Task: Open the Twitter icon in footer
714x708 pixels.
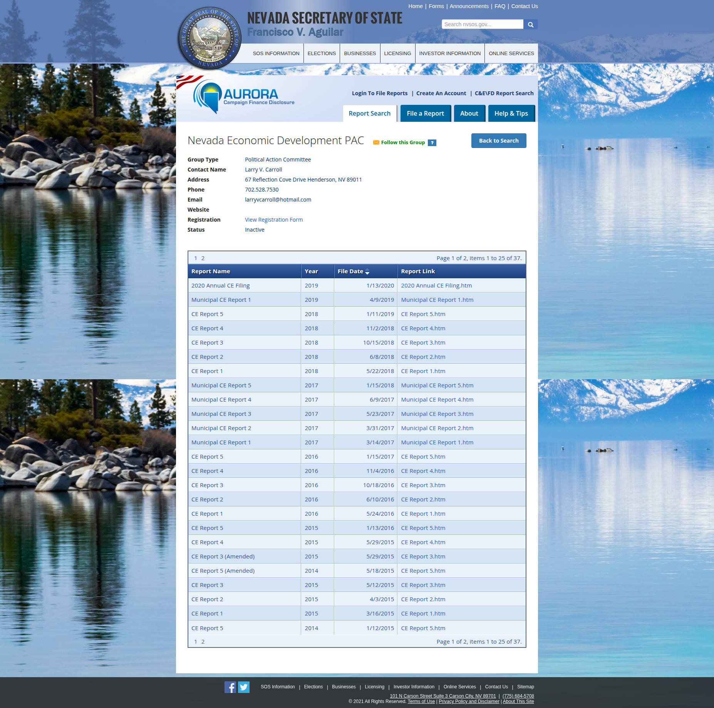Action: 244,687
